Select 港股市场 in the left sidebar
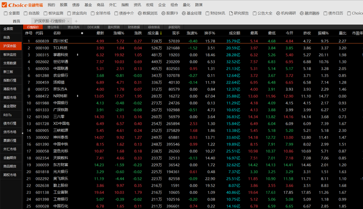 coord(11,89)
